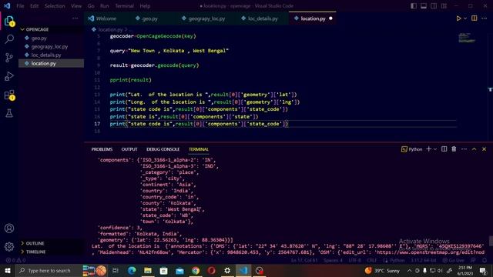Toggle the secondary side bar layout
Image resolution: width=493 pixels, height=277 pixels.
point(434,6)
